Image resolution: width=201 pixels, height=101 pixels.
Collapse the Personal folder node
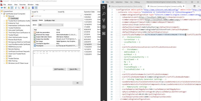tap(4, 16)
